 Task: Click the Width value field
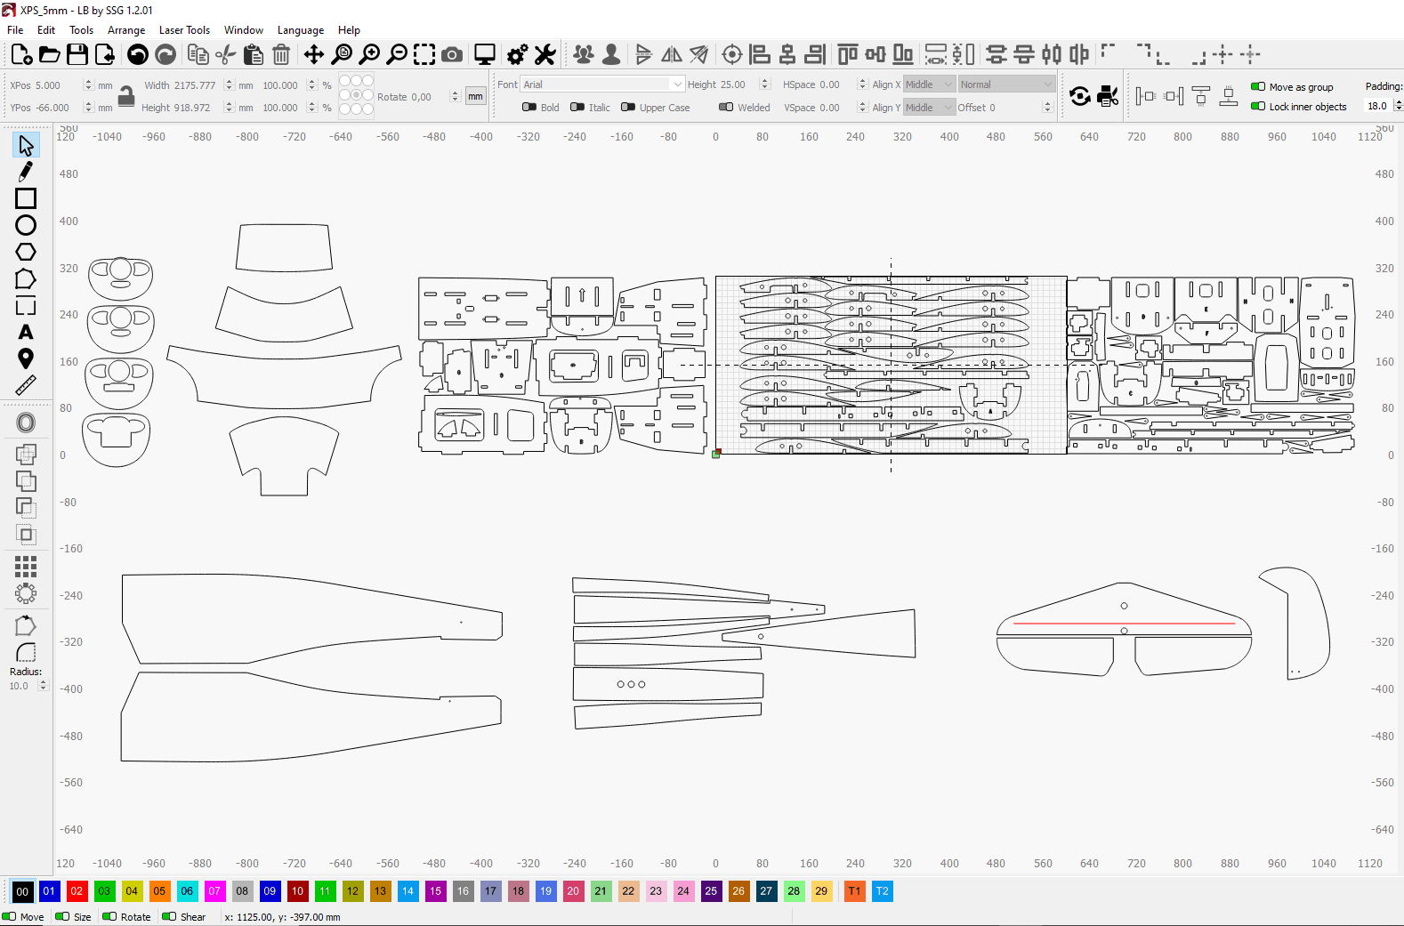click(195, 85)
